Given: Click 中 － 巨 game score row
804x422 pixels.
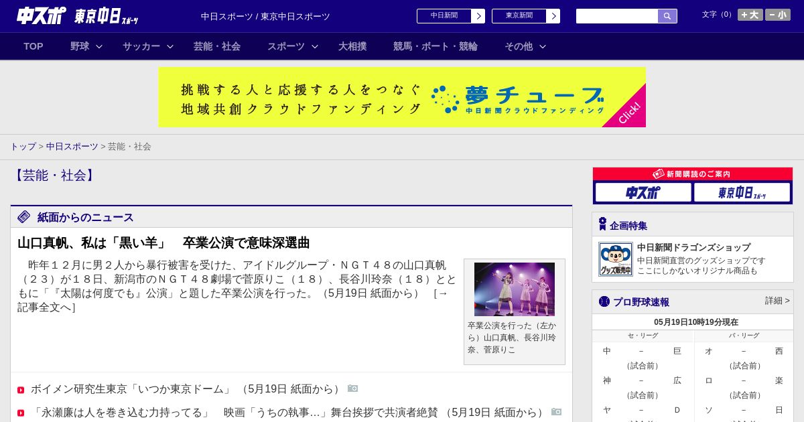Looking at the screenshot, I should click(x=642, y=351).
